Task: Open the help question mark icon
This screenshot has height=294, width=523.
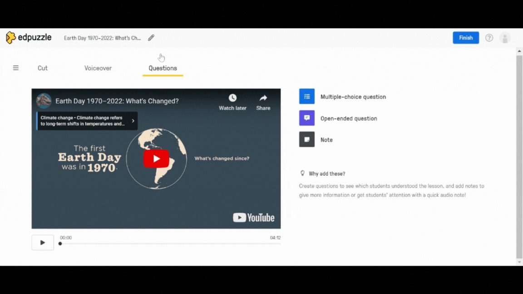Action: coord(489,38)
